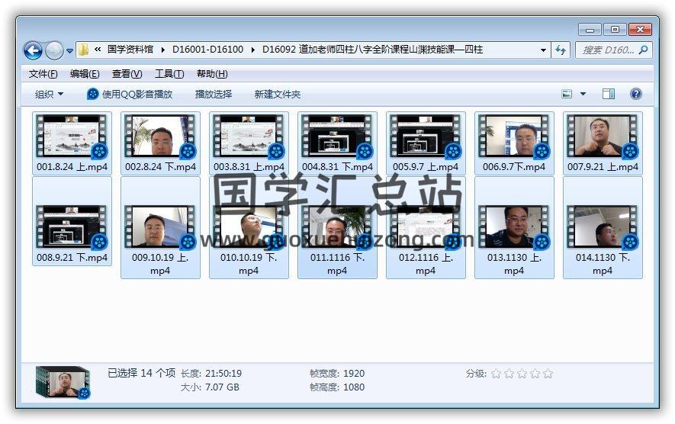Select video 004.8.31 下.mp4

pos(337,143)
